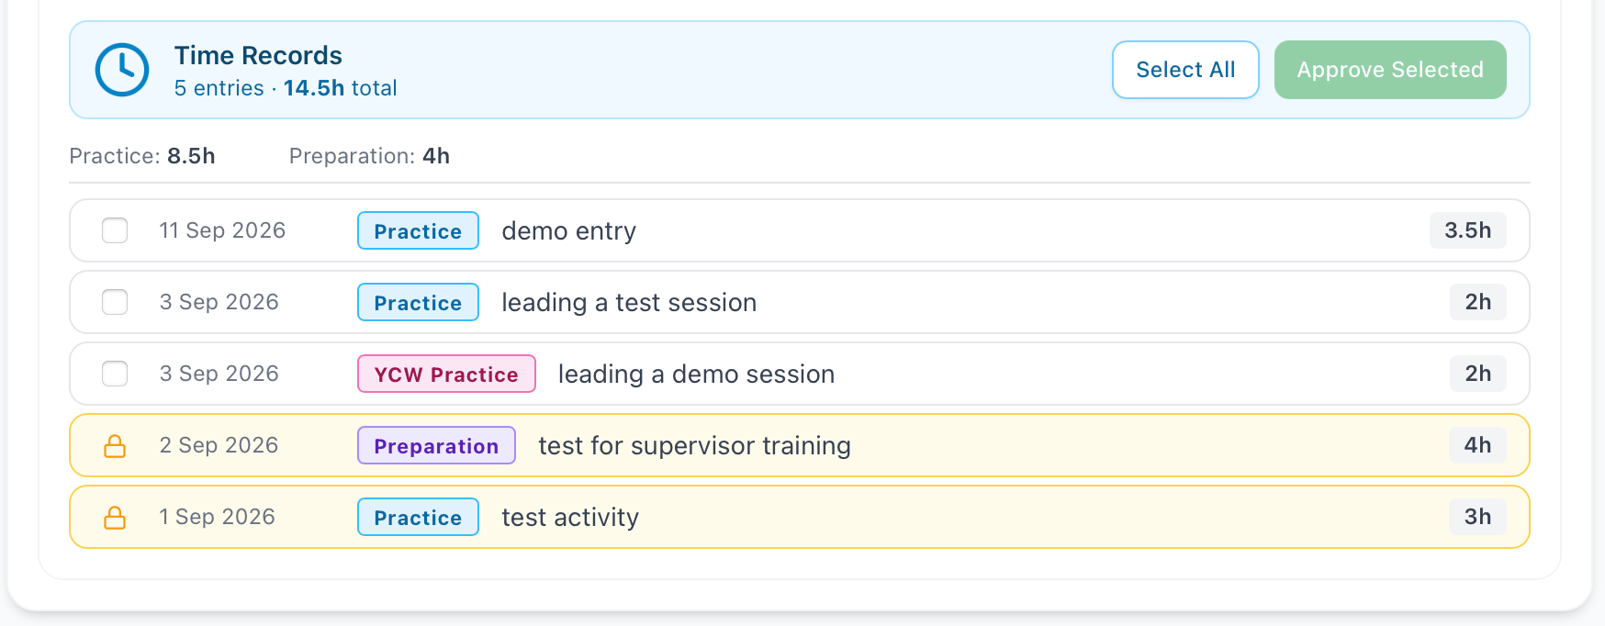This screenshot has width=1605, height=626.
Task: Click the lock icon on 2 Sep 2026 entry
Action: [115, 446]
